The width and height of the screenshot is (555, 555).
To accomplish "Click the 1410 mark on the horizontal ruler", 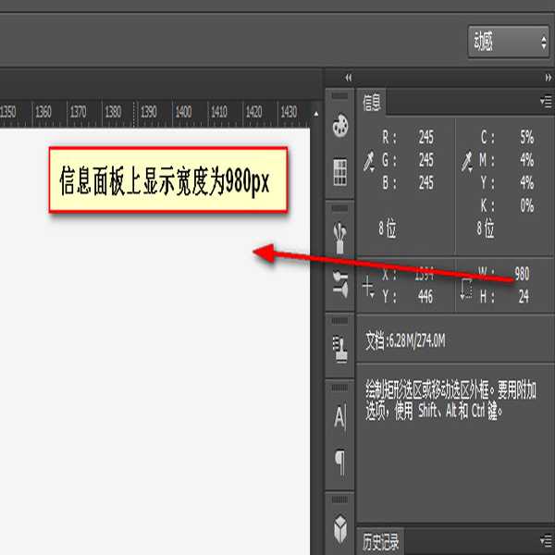I will (x=218, y=112).
